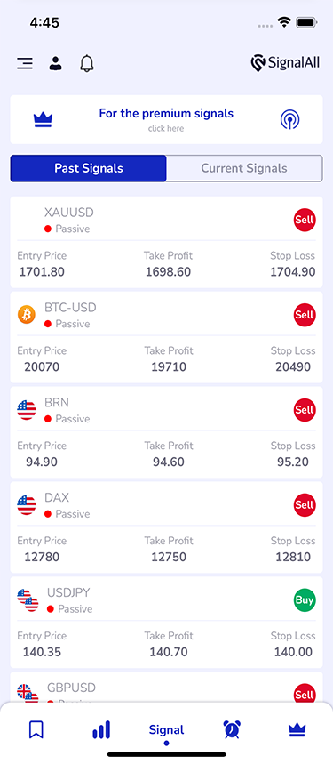Open the alarm clock tab in bottom bar
The width and height of the screenshot is (333, 764).
pyautogui.click(x=232, y=729)
